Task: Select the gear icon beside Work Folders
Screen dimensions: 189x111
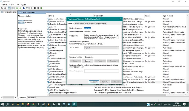Action: 48,87
